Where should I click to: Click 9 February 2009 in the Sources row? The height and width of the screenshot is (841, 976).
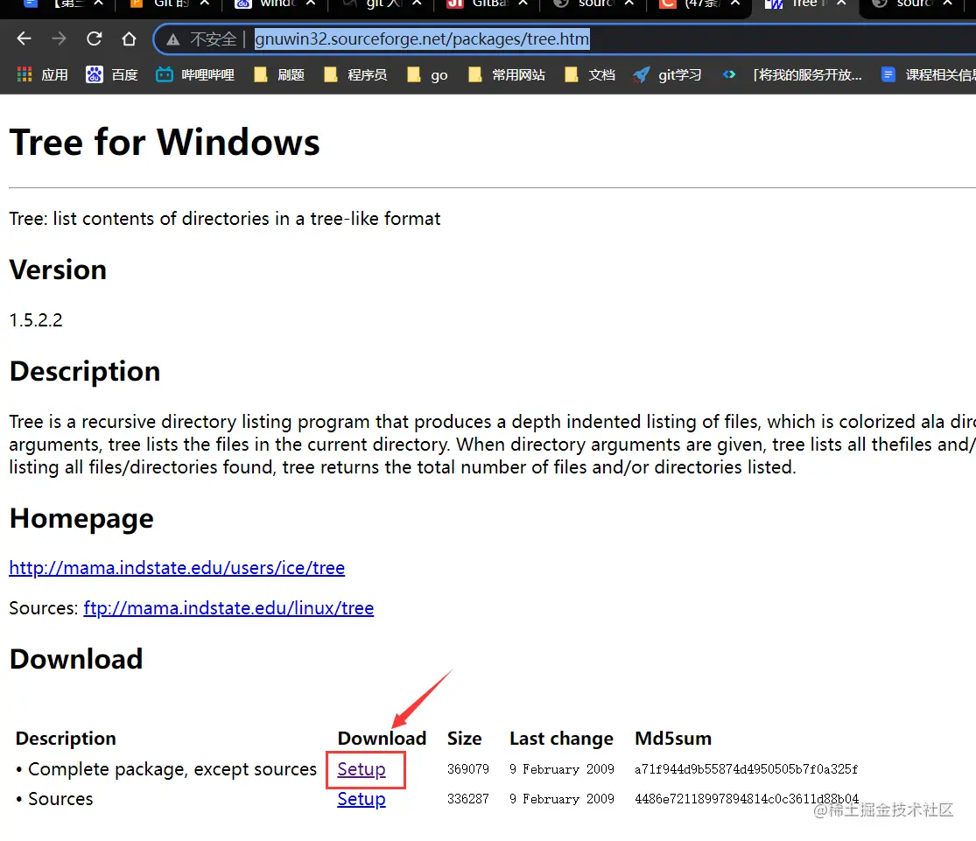pos(561,799)
